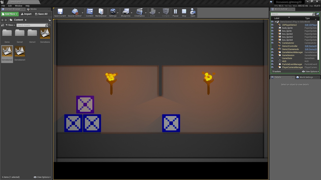This screenshot has height=180, width=321.
Task: Hide the CameraActor
Action: click(272, 43)
